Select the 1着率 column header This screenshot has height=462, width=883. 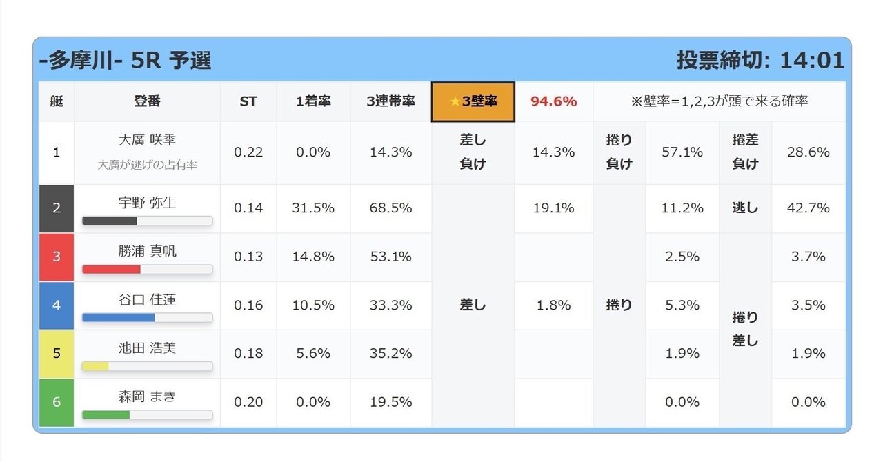coord(313,101)
